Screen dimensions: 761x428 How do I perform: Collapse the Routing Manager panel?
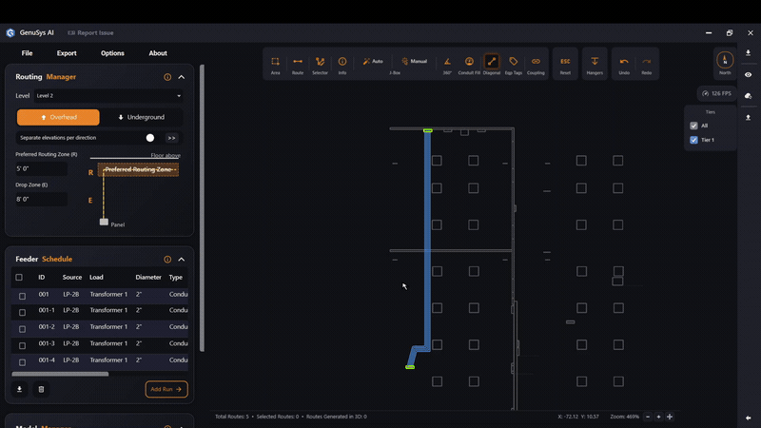182,77
